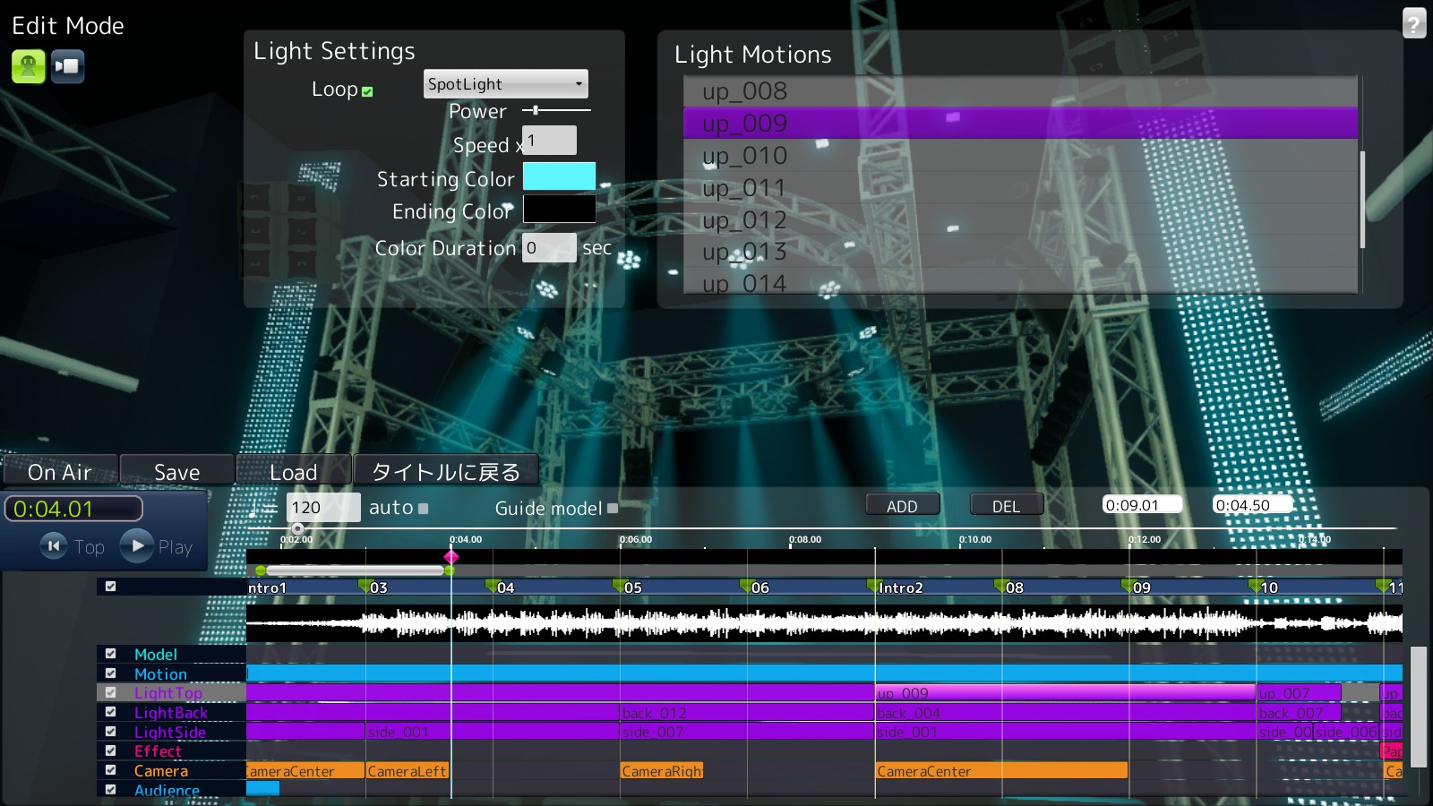1433x806 pixels.
Task: Click the タイトルに戻る button
Action: coord(445,469)
